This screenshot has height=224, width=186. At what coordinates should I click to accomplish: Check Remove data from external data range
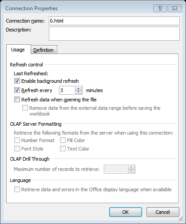[25, 108]
